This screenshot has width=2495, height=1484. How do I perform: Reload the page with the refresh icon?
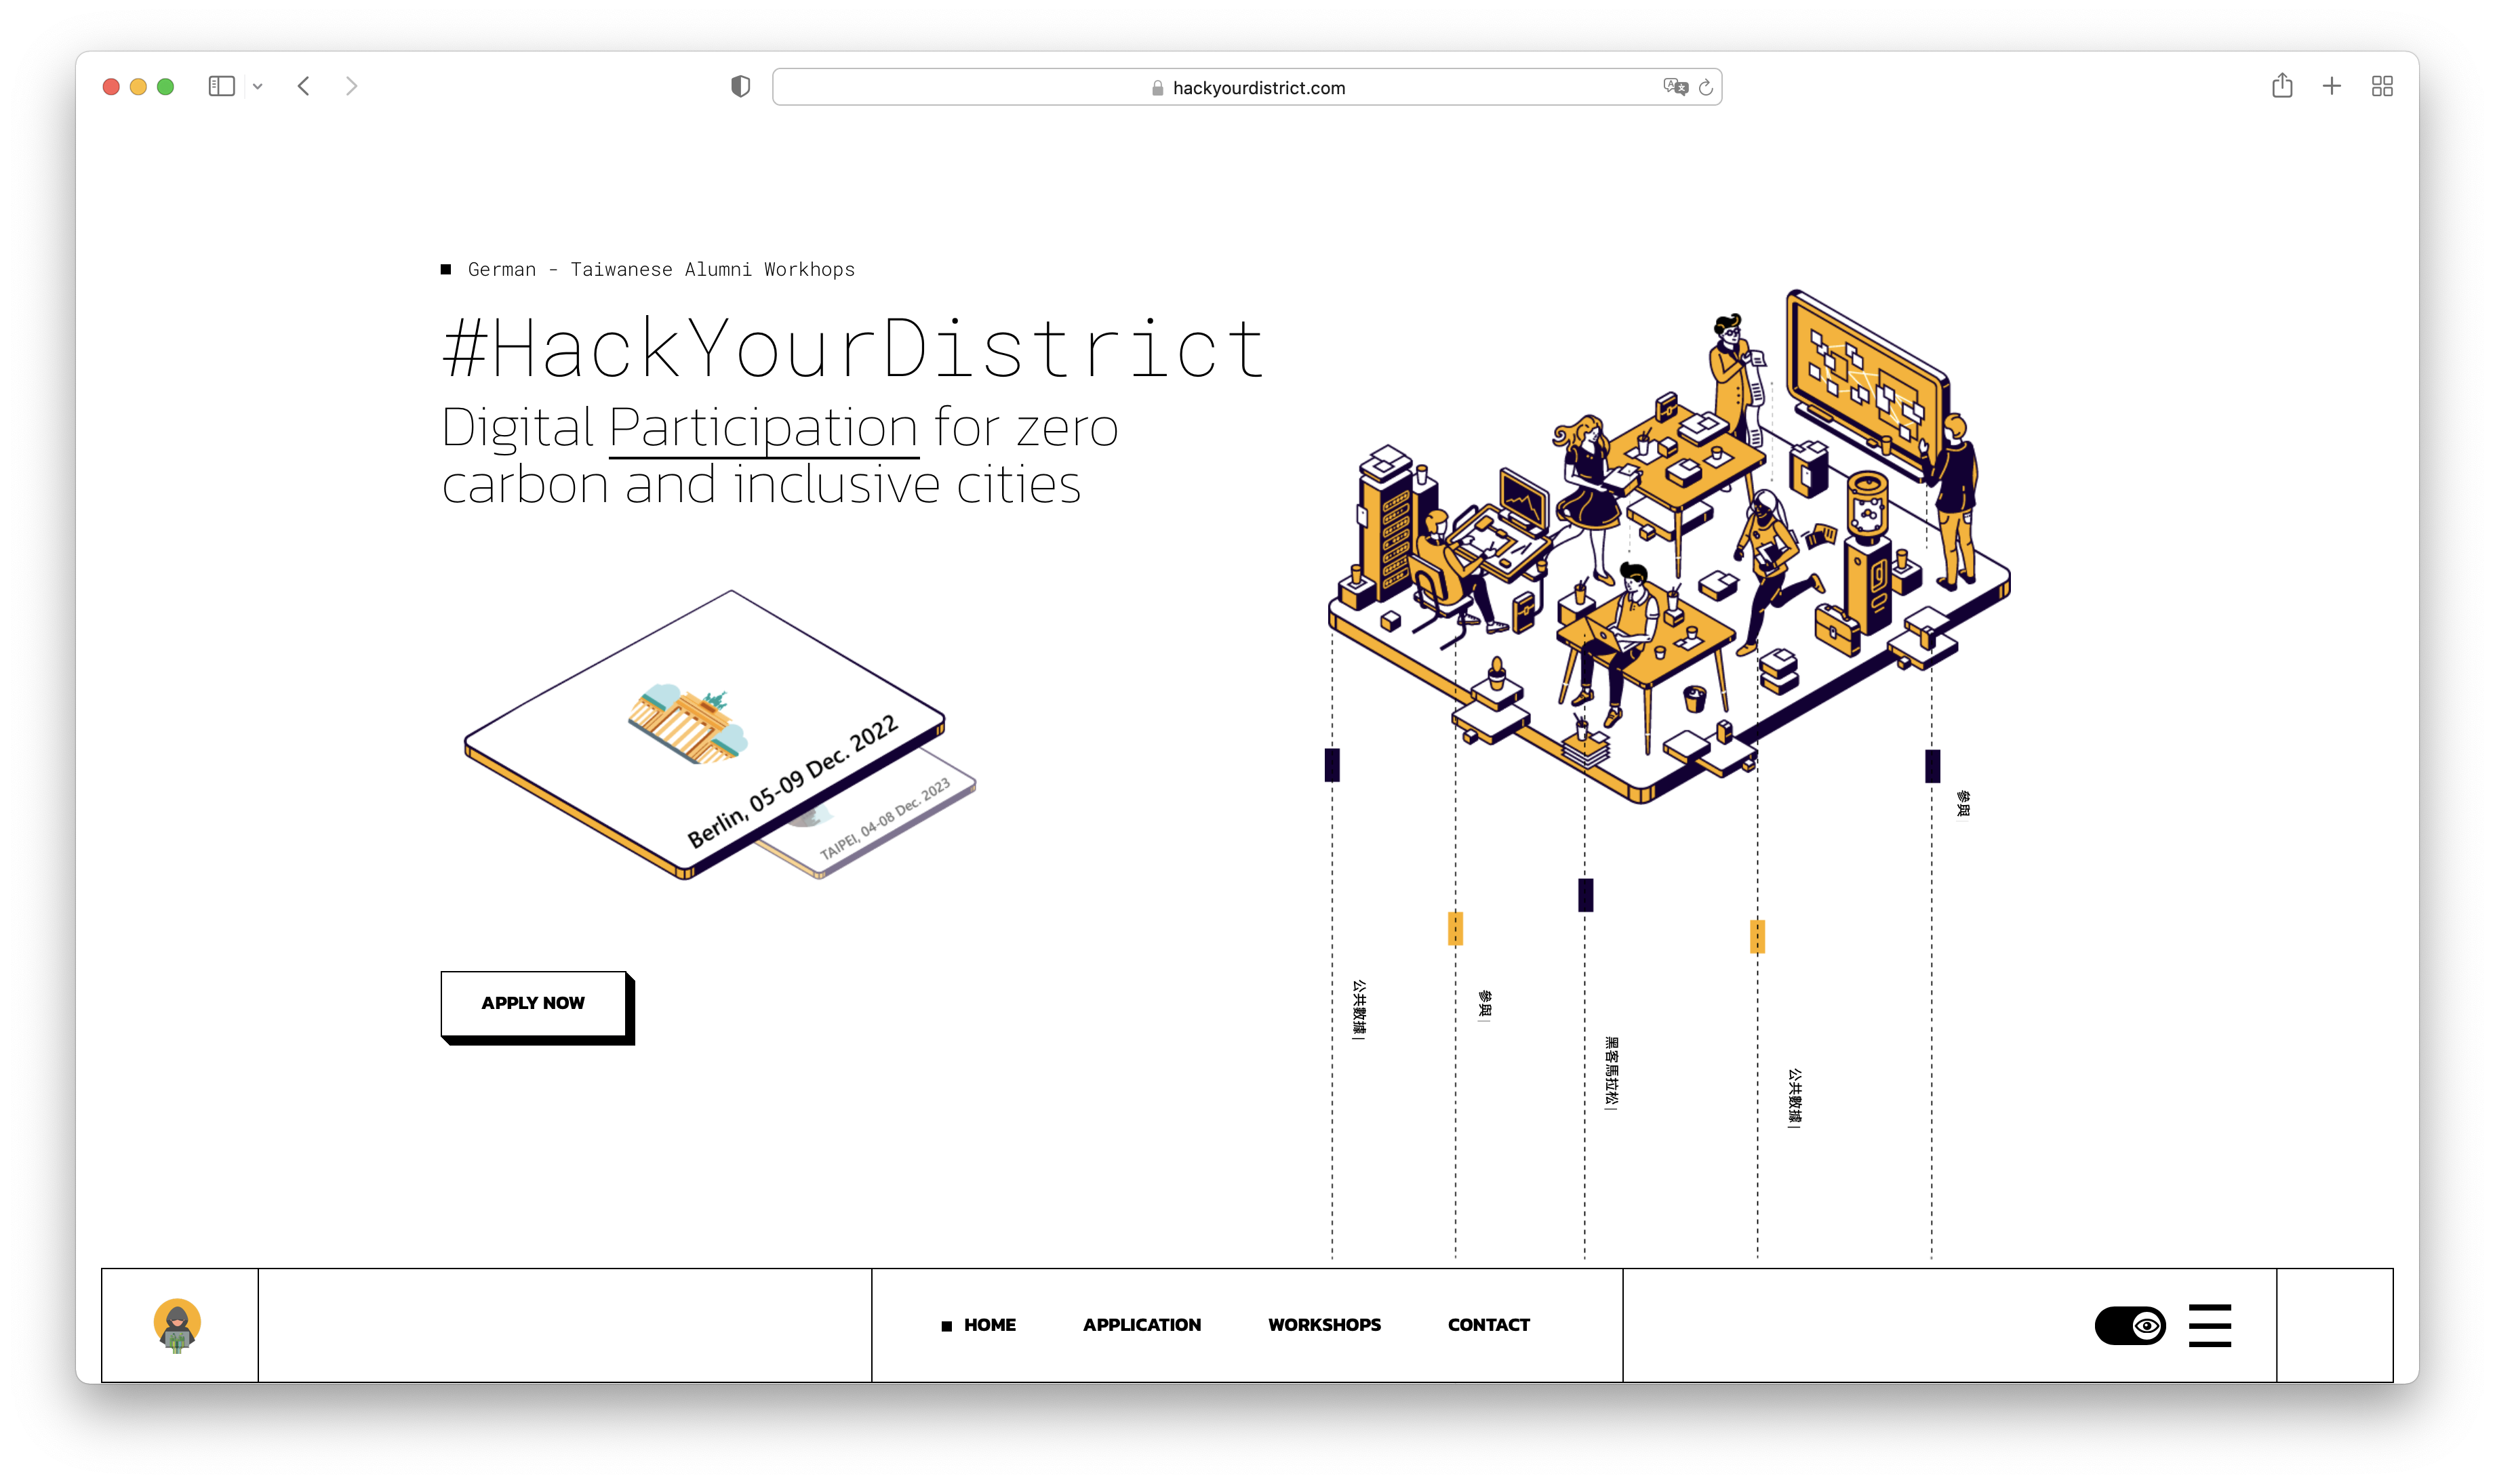1706,87
